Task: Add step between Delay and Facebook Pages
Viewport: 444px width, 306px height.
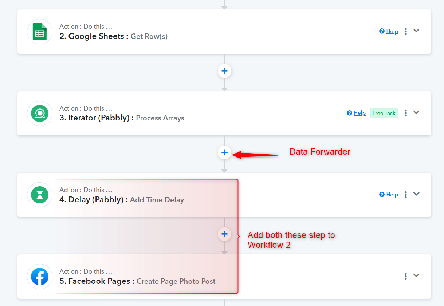Action: click(x=224, y=234)
